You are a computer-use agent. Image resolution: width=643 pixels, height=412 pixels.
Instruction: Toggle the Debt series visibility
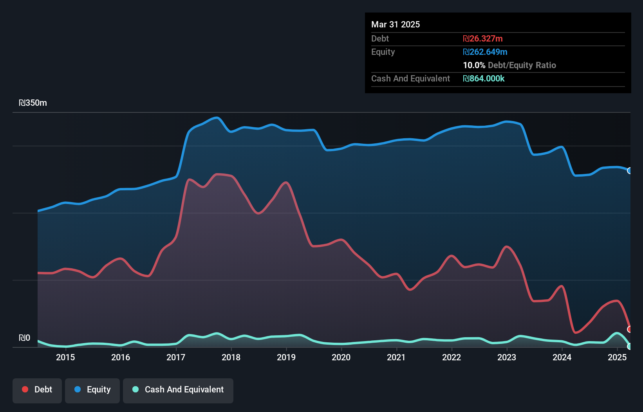(37, 390)
